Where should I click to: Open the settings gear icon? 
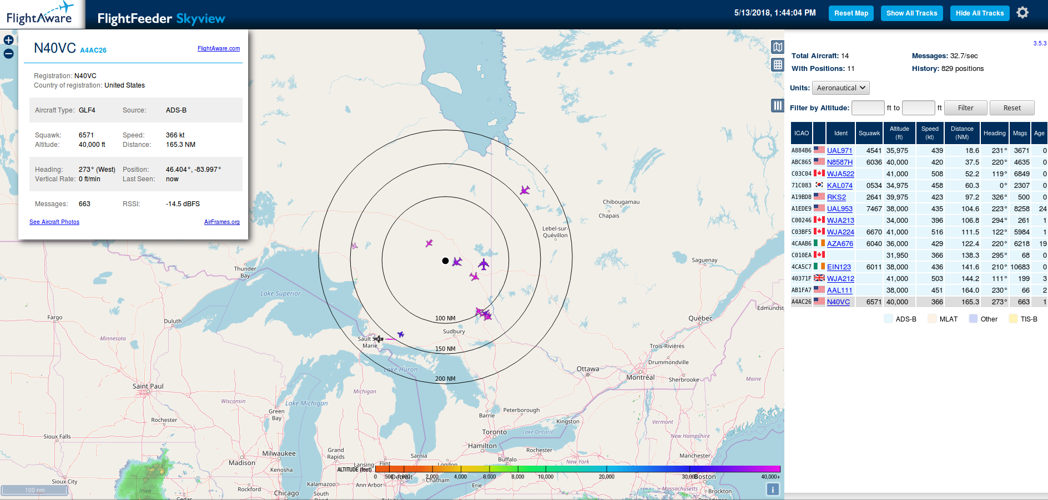click(1022, 13)
